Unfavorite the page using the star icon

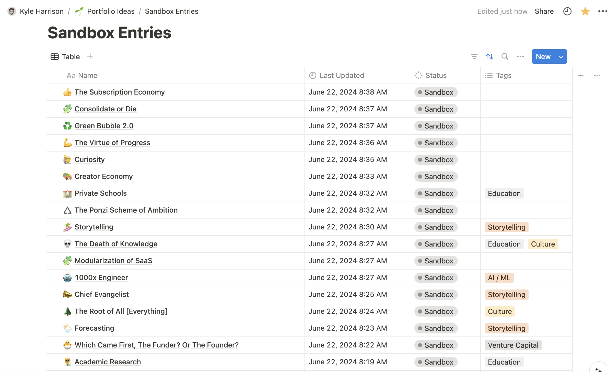[x=585, y=11]
